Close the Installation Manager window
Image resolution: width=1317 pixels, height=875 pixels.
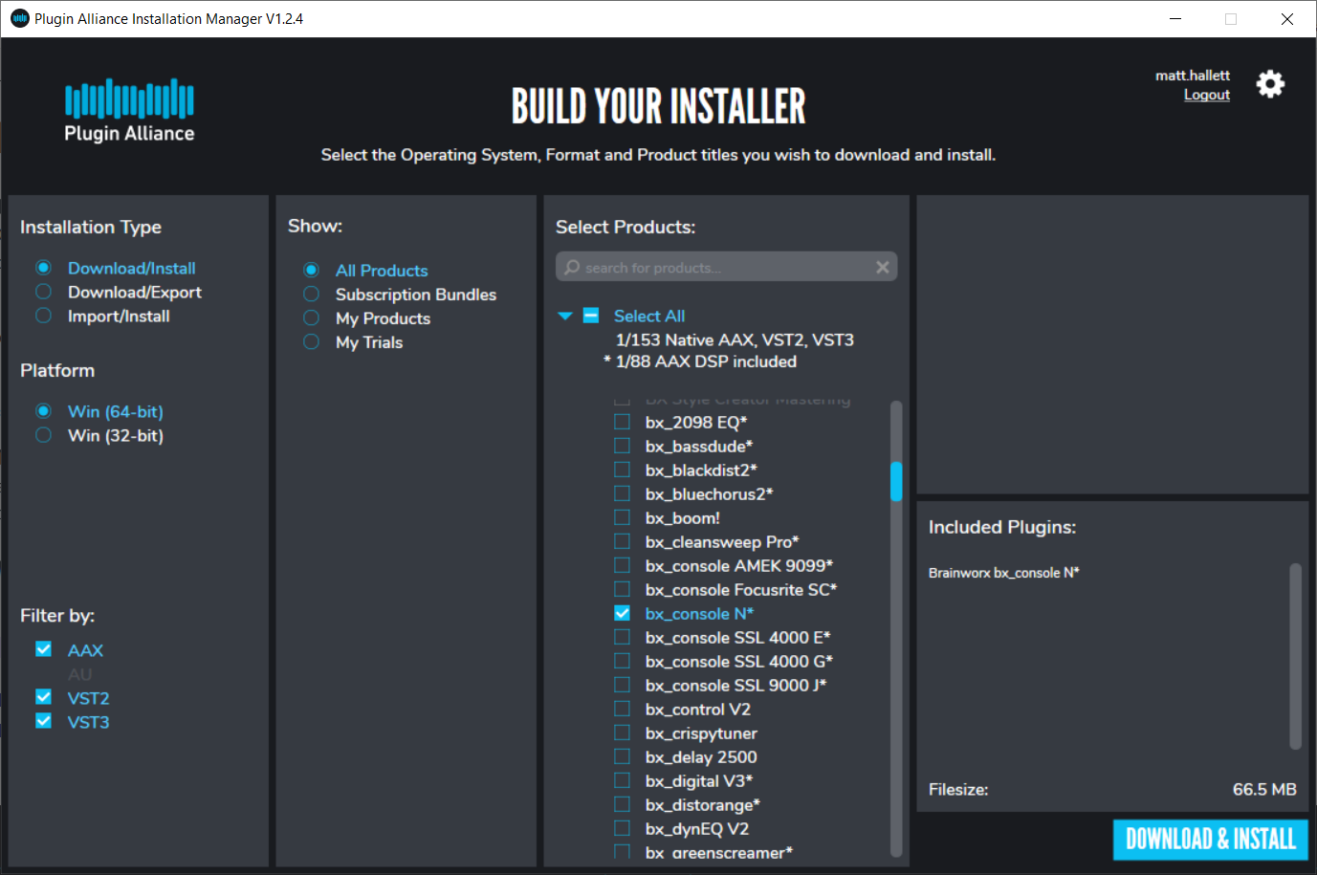tap(1287, 19)
